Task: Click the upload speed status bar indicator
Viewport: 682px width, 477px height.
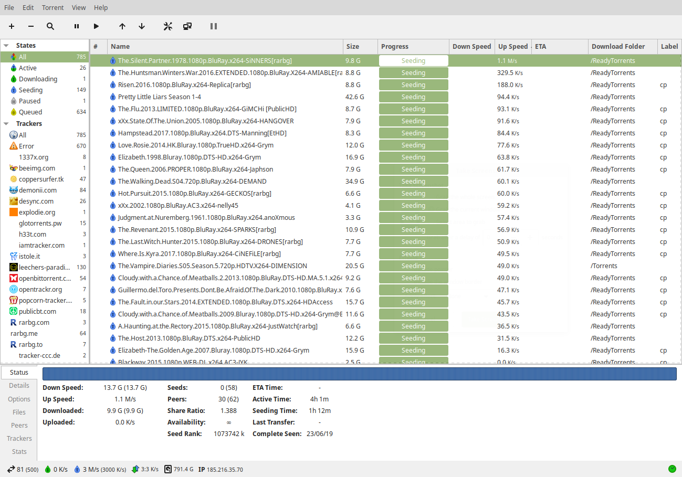Action: click(100, 469)
